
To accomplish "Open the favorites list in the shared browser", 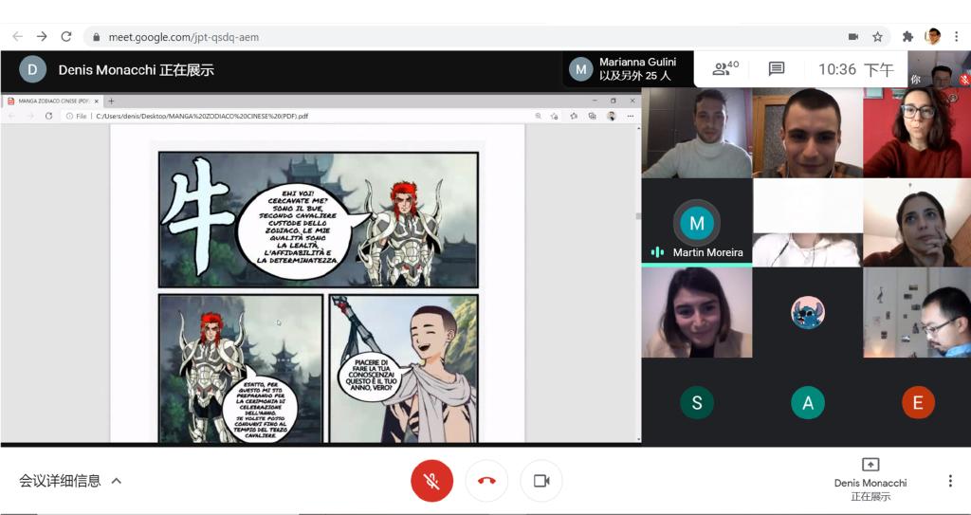I will 574,116.
